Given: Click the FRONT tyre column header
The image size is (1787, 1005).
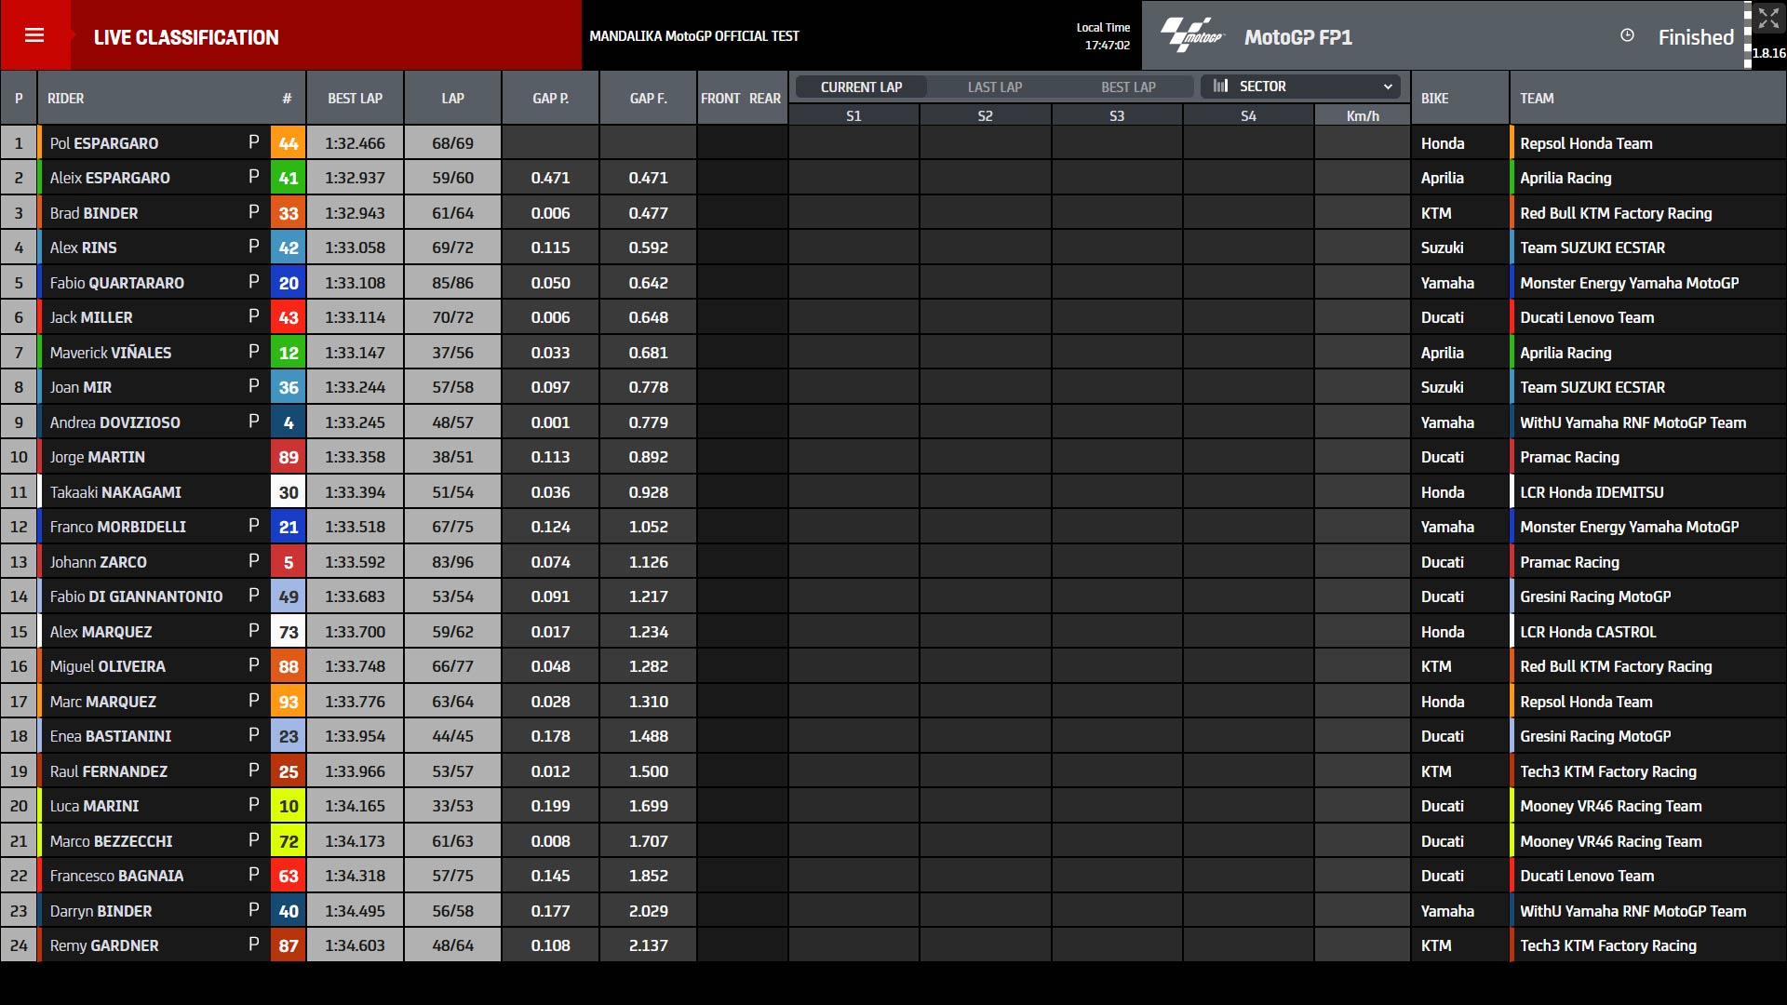Looking at the screenshot, I should 720,98.
